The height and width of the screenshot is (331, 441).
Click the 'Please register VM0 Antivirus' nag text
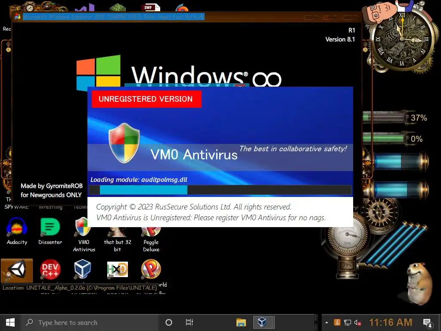[260, 218]
